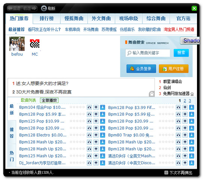Image resolution: width=203 pixels, height=180 pixels.
Task: Click the 会员登录 login button
Action: [141, 69]
